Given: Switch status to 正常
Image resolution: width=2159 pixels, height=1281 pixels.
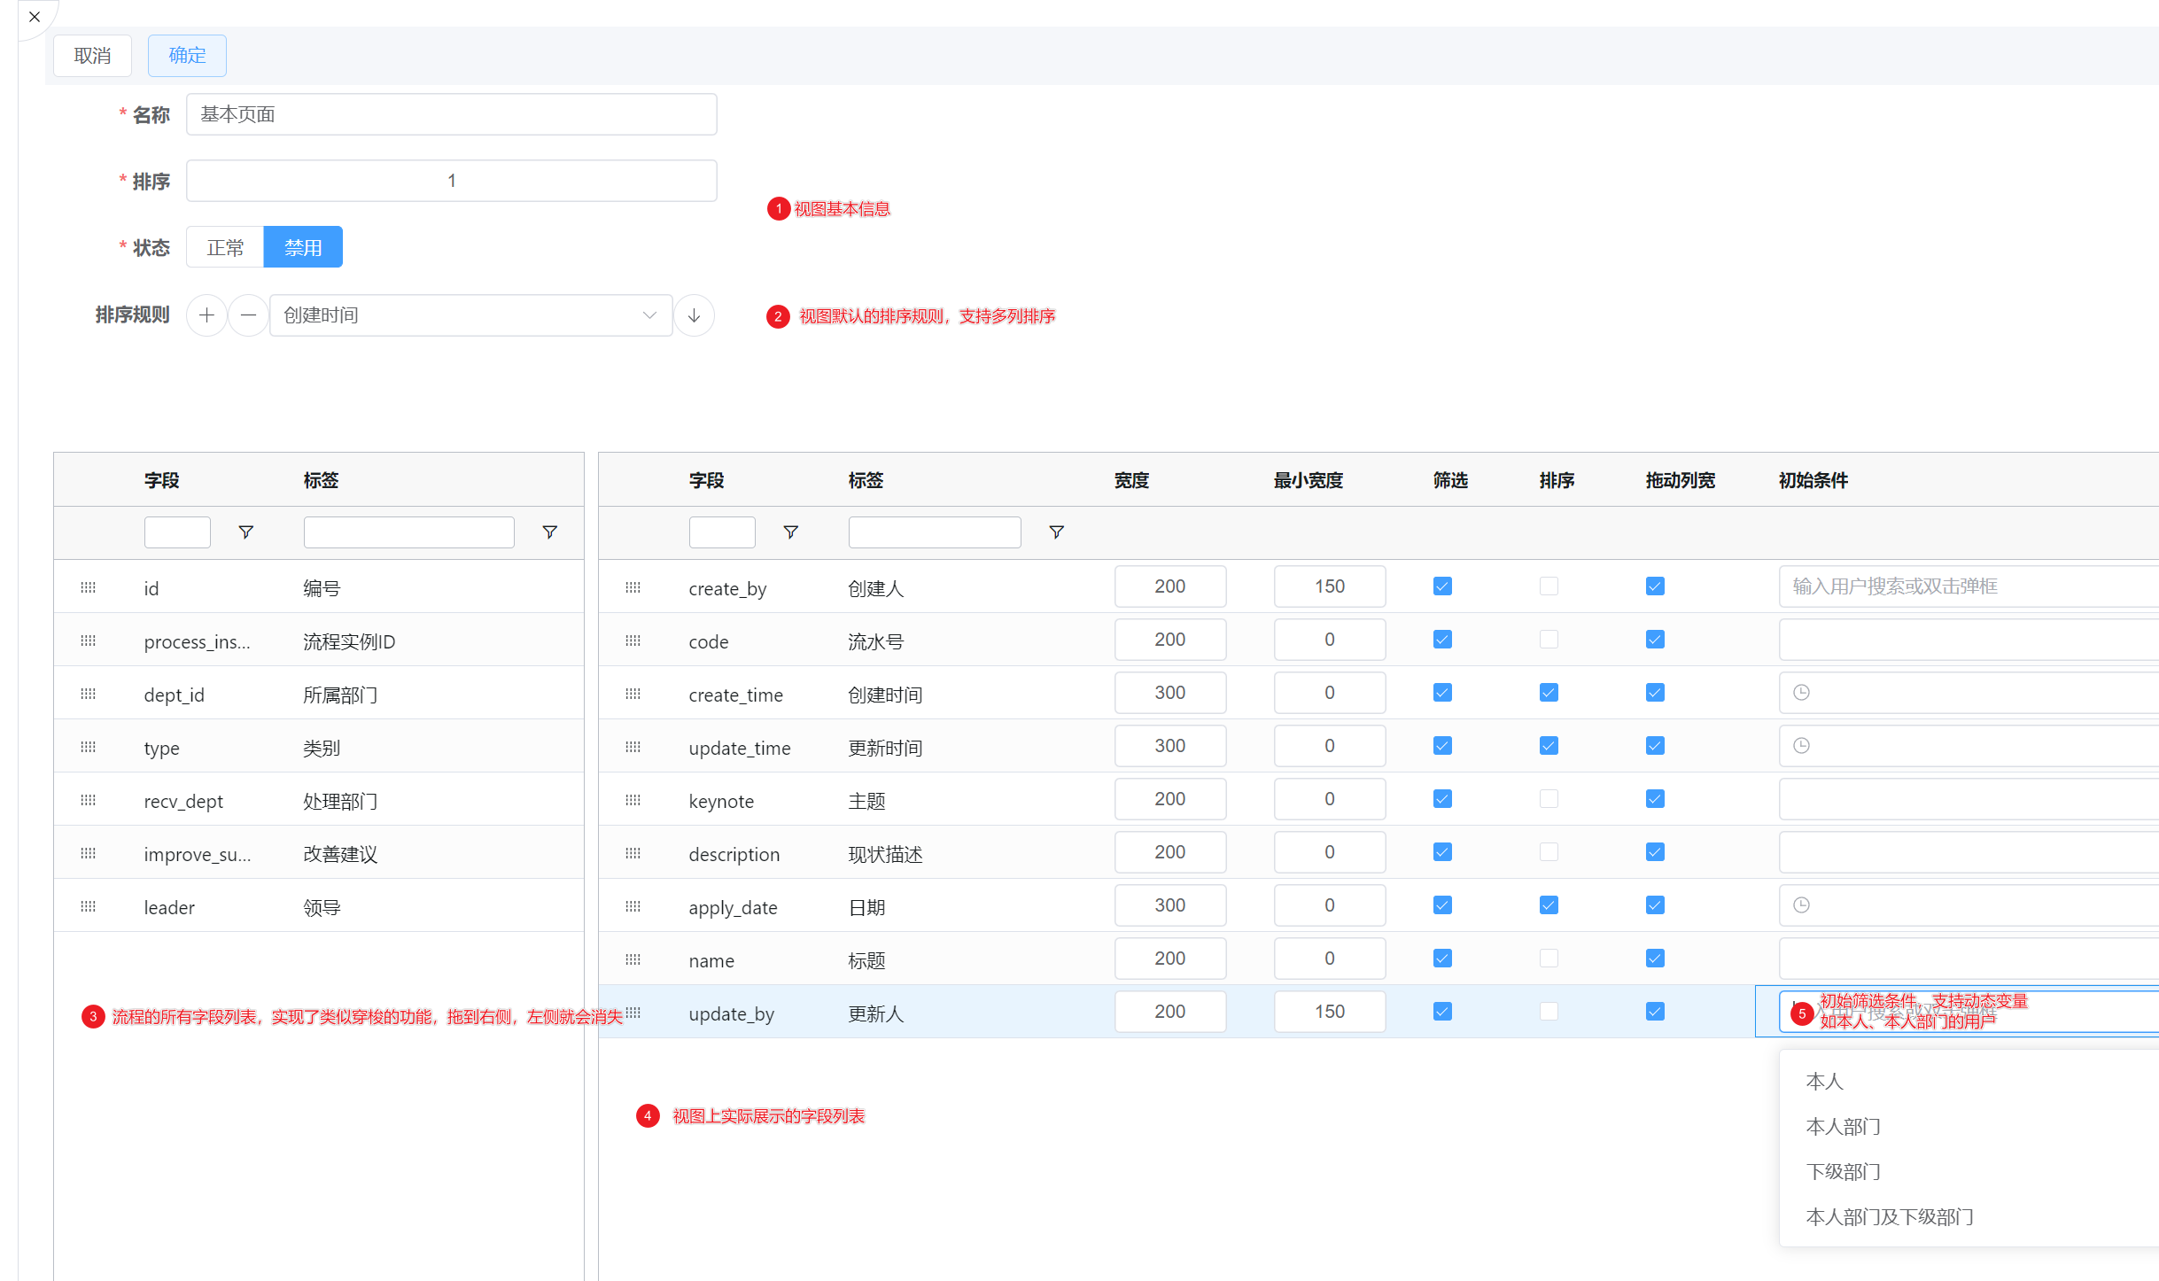Looking at the screenshot, I should pyautogui.click(x=225, y=247).
